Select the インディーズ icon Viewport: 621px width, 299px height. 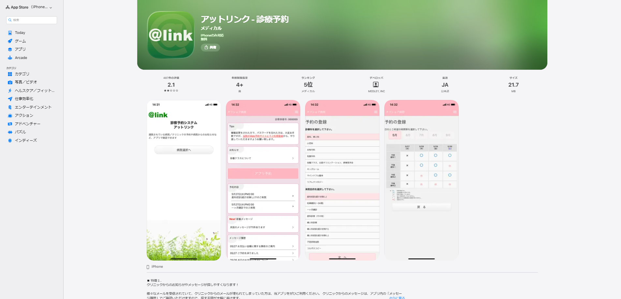click(10, 141)
